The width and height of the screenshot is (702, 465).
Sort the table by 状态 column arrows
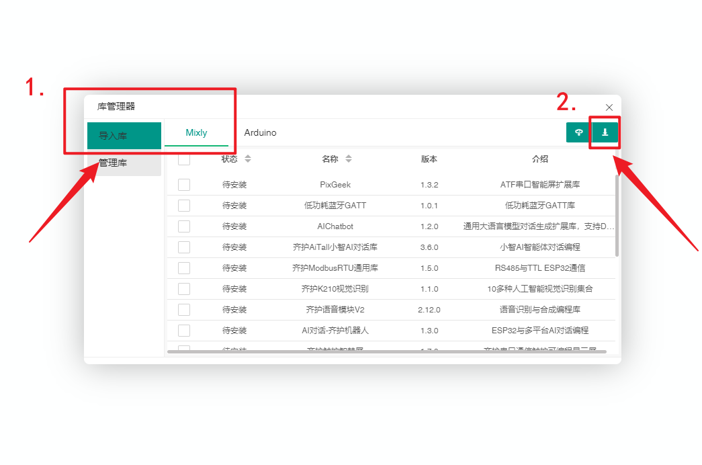pos(248,159)
